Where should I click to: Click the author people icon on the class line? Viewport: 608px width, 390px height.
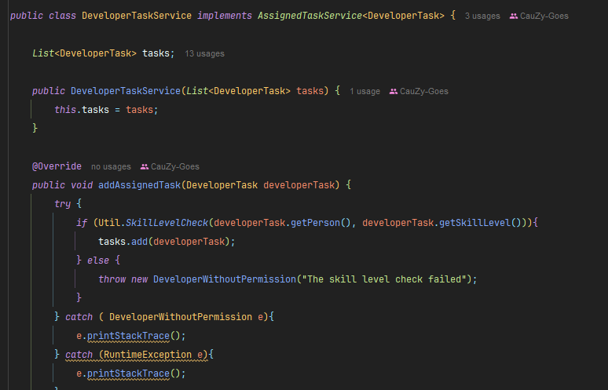[x=514, y=16]
